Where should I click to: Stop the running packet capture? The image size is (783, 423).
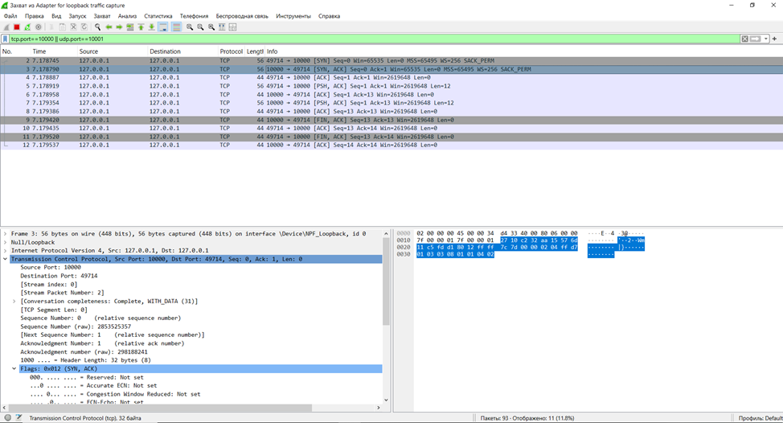tap(17, 27)
